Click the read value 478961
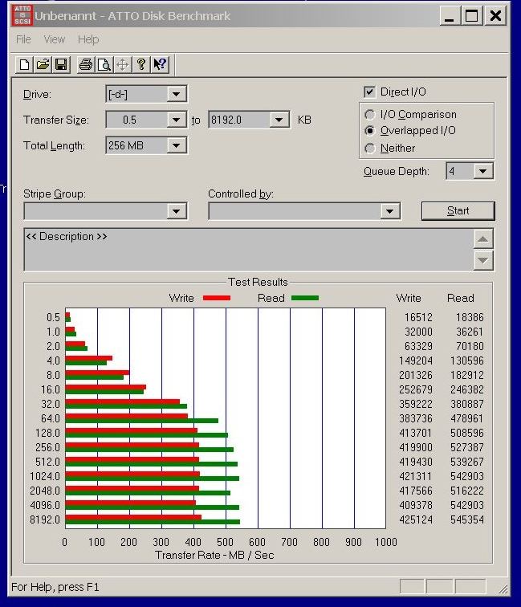This screenshot has height=607, width=521. [x=466, y=419]
